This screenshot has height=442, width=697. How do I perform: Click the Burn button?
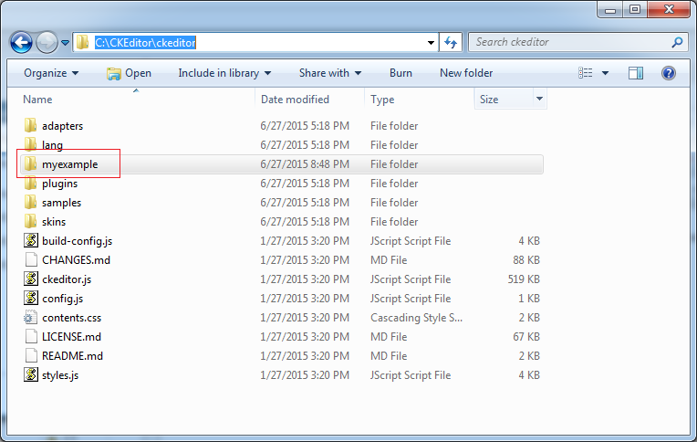click(x=401, y=73)
